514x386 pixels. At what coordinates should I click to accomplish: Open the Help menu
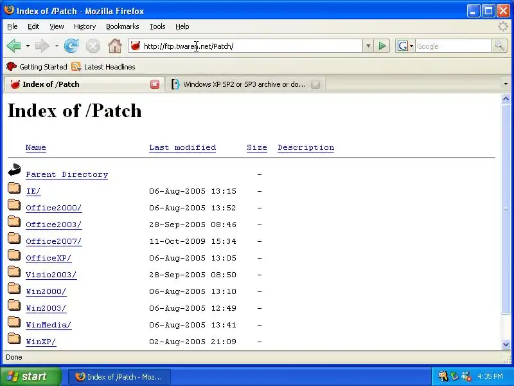(182, 26)
